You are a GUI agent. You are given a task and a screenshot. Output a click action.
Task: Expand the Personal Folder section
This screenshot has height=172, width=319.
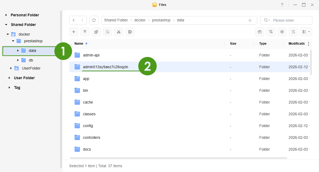[x=6, y=15]
